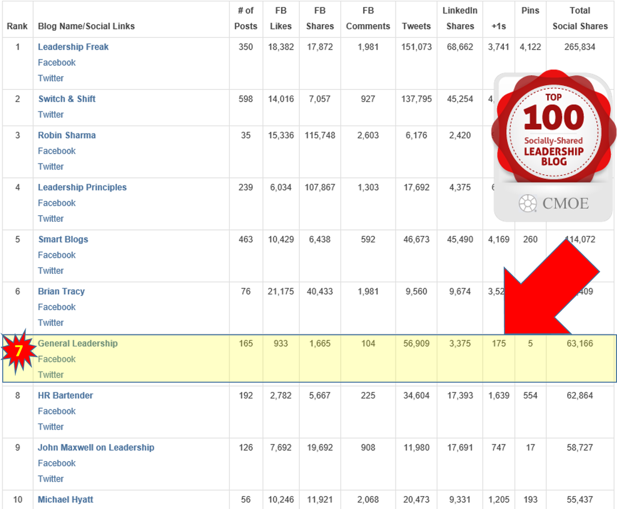Open the Switch & Shift blog link
This screenshot has height=509, width=617.
pyautogui.click(x=67, y=99)
